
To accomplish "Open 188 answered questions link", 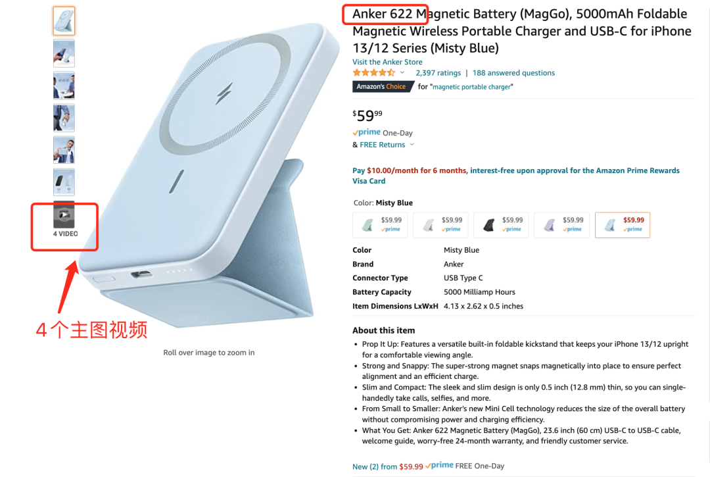I will (513, 73).
